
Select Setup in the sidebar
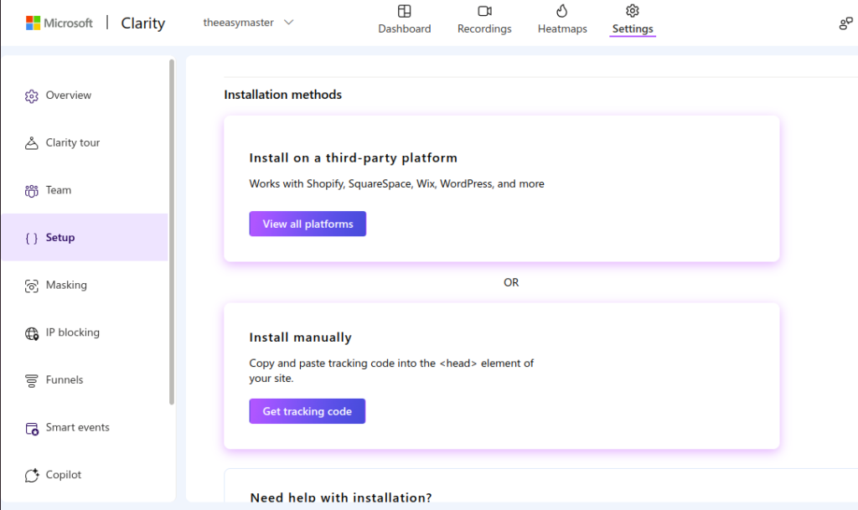click(85, 237)
